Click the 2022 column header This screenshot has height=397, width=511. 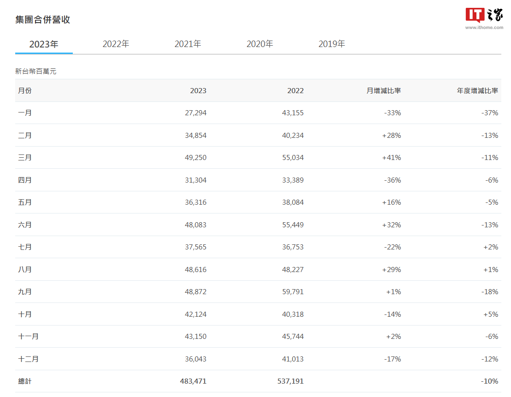(295, 91)
